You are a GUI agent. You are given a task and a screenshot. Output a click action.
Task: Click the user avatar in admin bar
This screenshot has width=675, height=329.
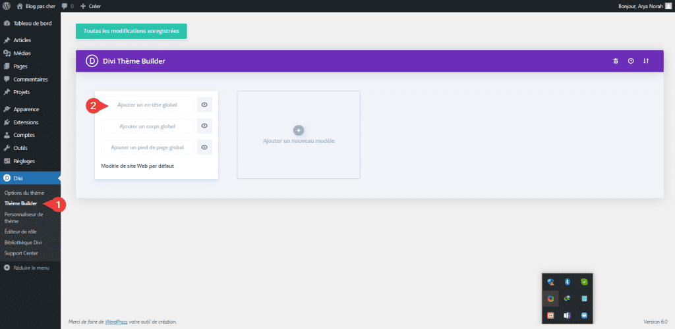click(x=668, y=6)
